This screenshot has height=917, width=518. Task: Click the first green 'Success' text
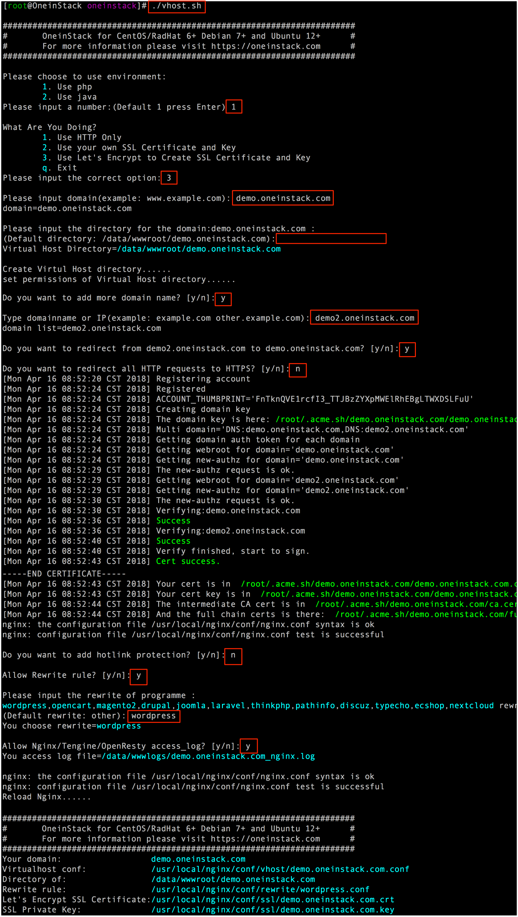[x=174, y=521]
